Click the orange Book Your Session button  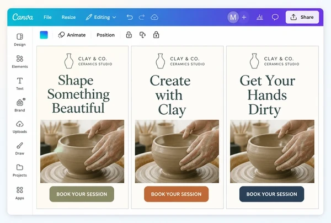point(177,194)
